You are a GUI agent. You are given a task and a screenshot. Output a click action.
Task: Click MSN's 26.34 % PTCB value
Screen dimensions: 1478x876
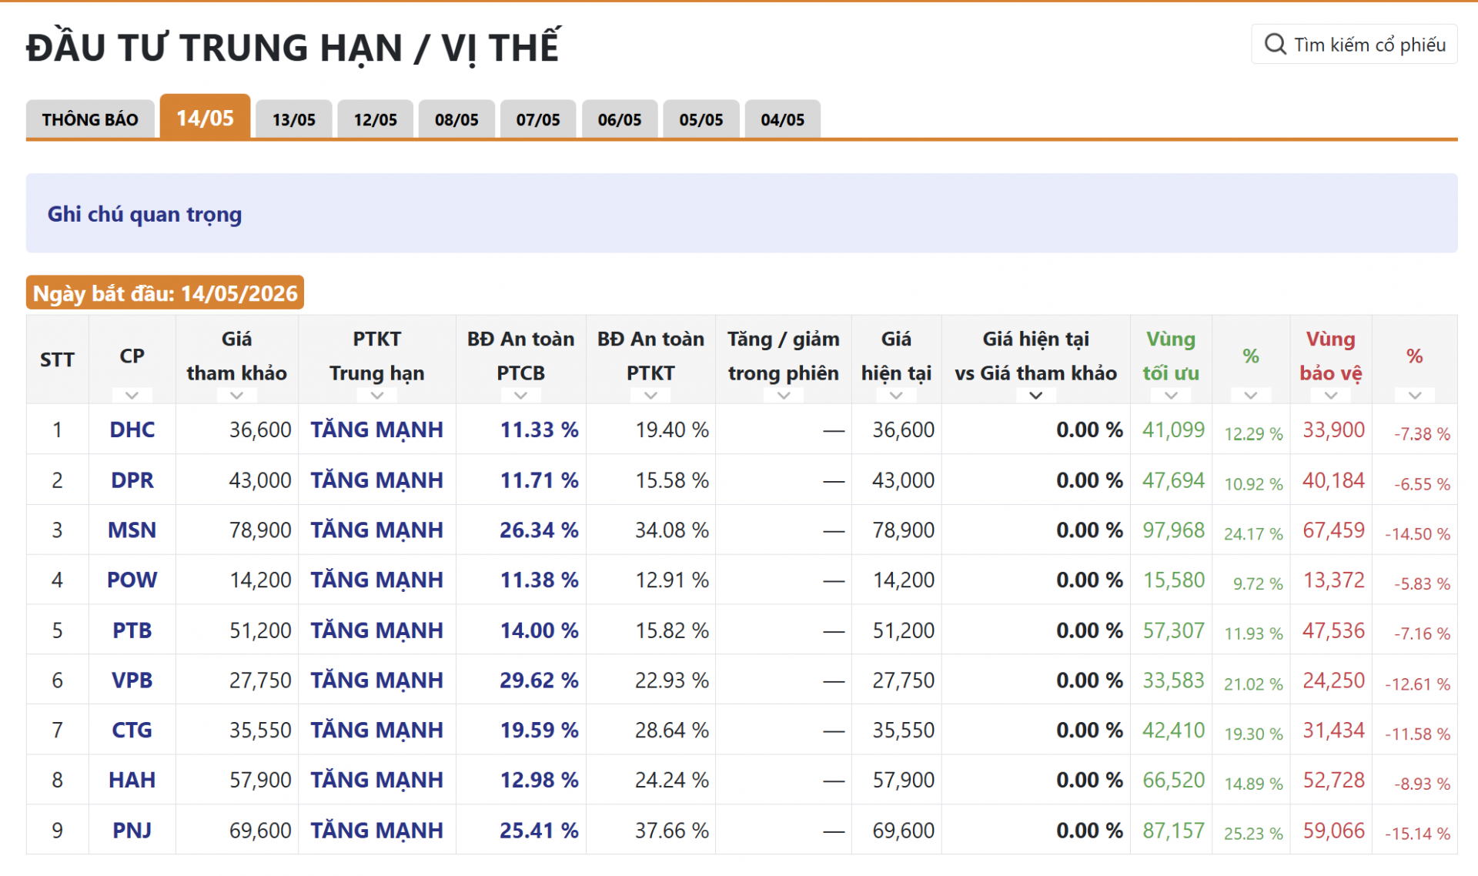click(539, 530)
